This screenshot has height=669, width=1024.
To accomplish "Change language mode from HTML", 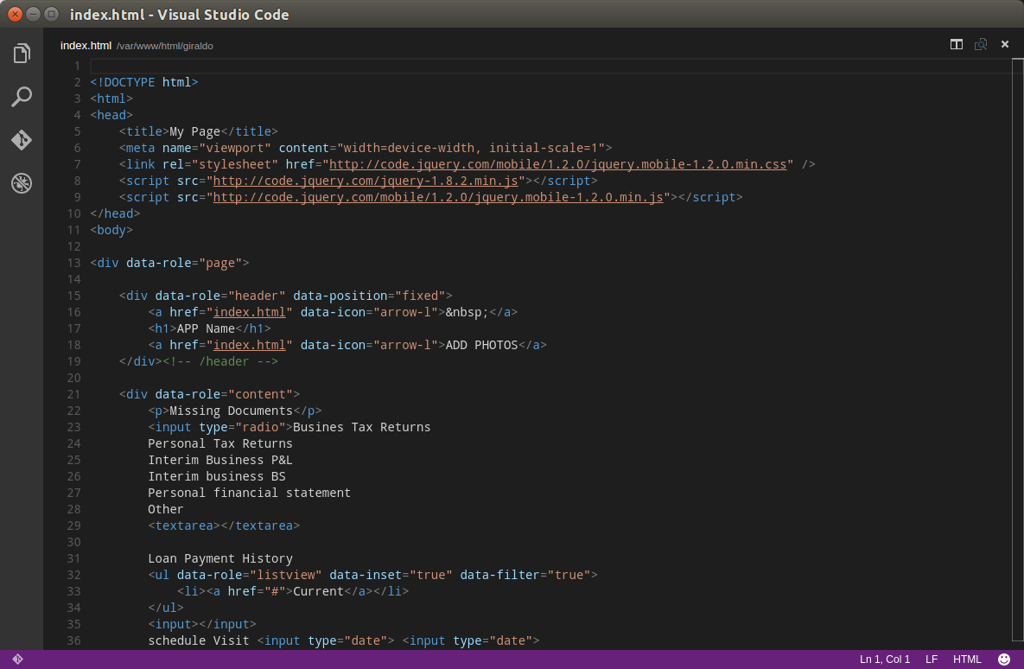I will 966,659.
